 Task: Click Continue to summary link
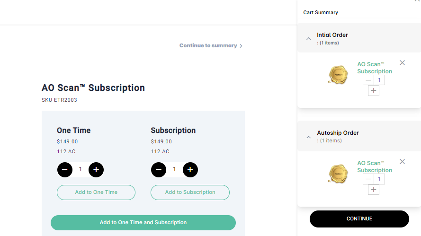pyautogui.click(x=211, y=46)
